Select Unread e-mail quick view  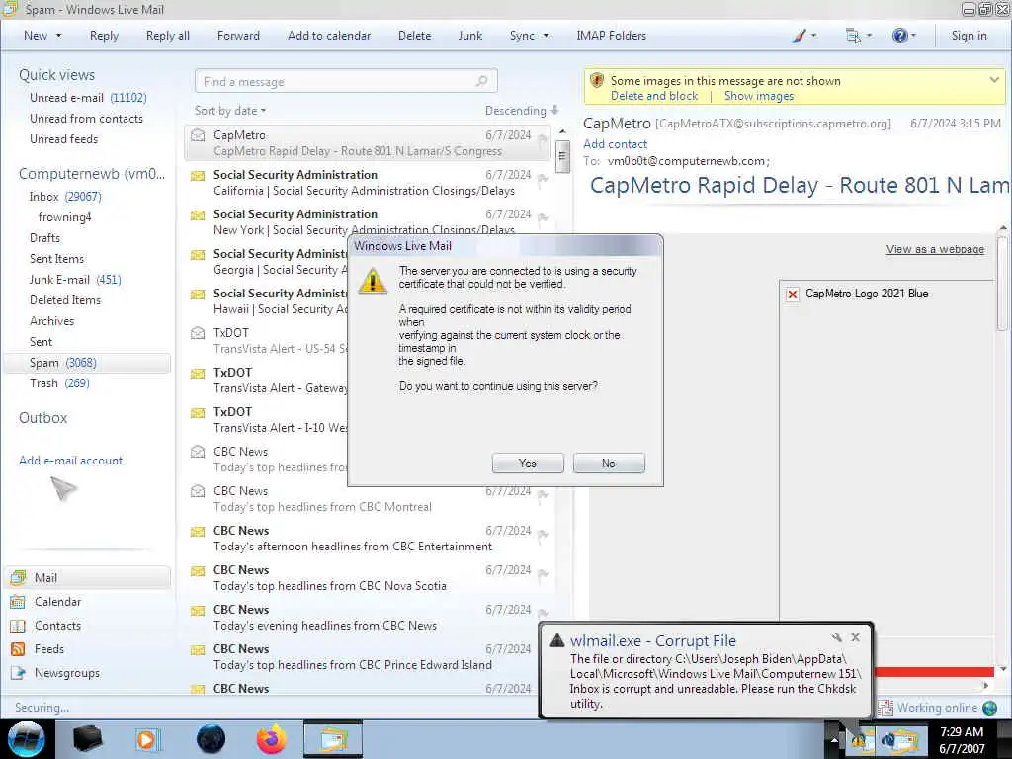pyautogui.click(x=88, y=98)
